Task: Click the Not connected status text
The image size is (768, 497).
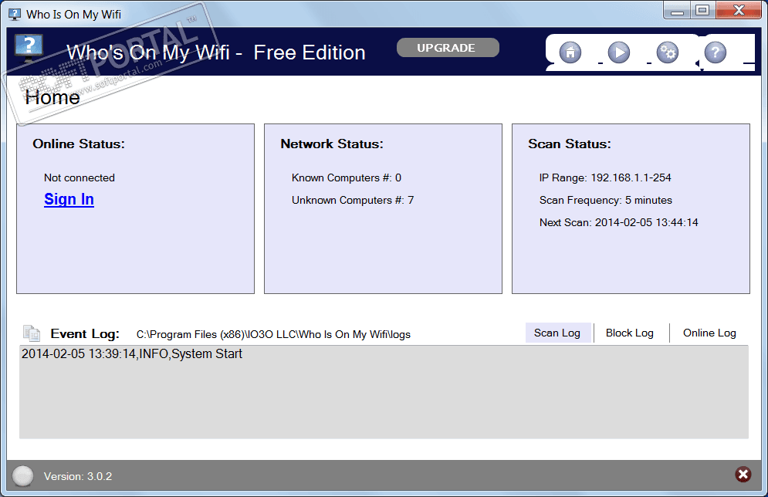Action: coord(80,177)
